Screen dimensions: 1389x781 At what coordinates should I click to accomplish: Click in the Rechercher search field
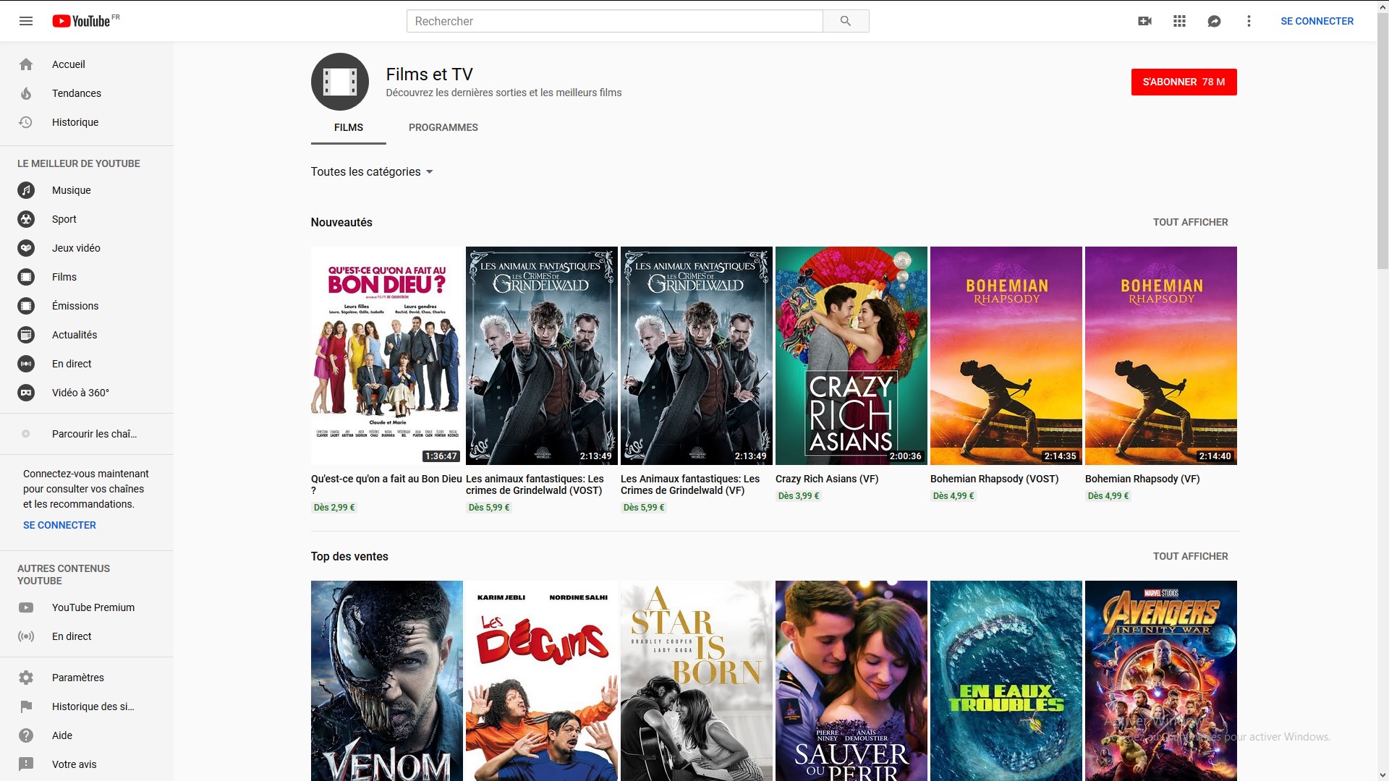614,21
